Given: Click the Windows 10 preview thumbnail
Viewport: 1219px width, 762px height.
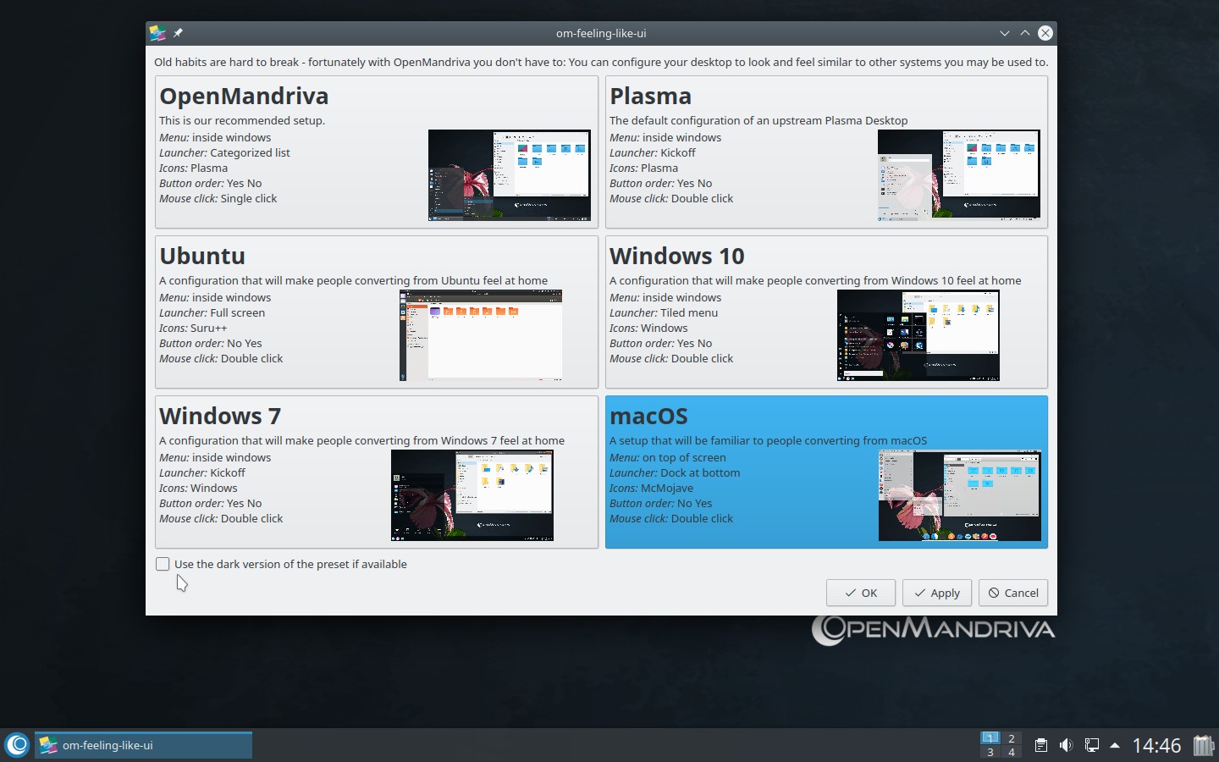Looking at the screenshot, I should coord(918,335).
